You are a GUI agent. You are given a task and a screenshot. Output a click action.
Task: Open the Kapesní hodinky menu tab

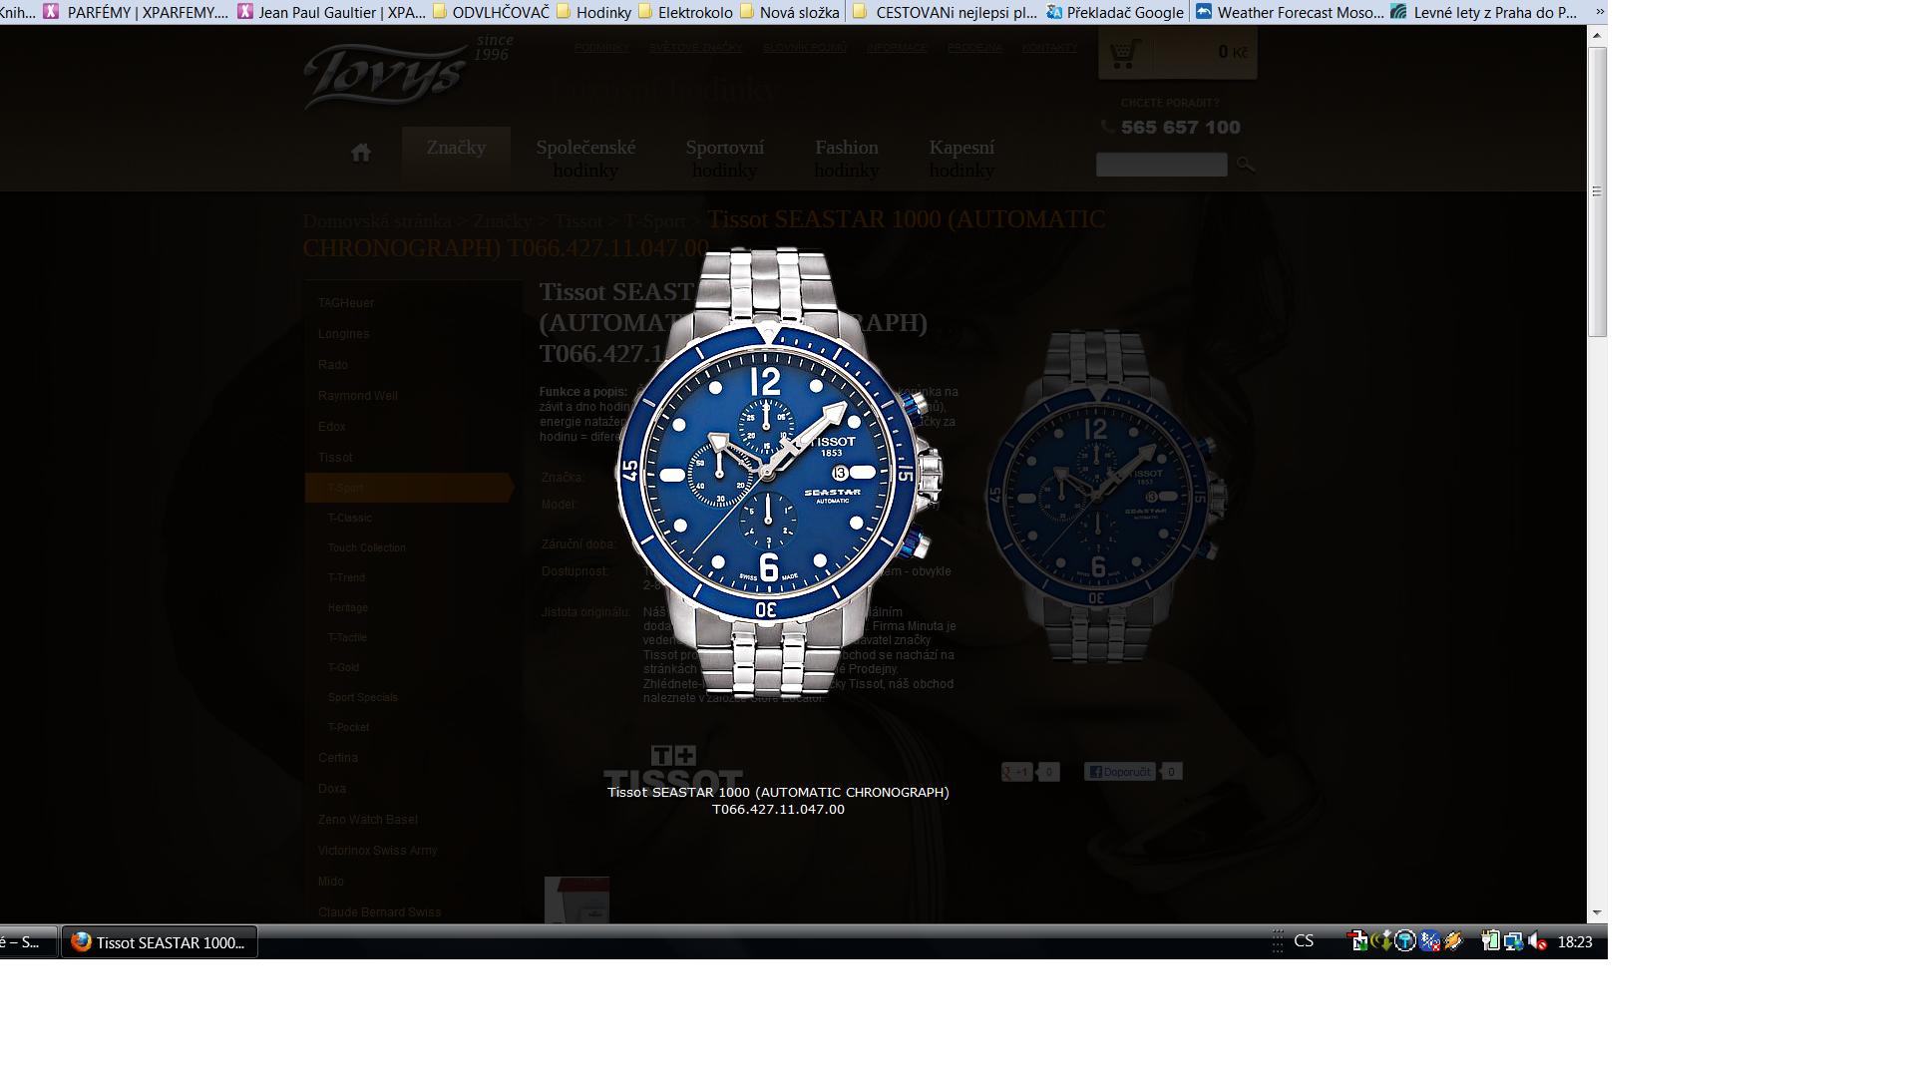[x=961, y=159]
